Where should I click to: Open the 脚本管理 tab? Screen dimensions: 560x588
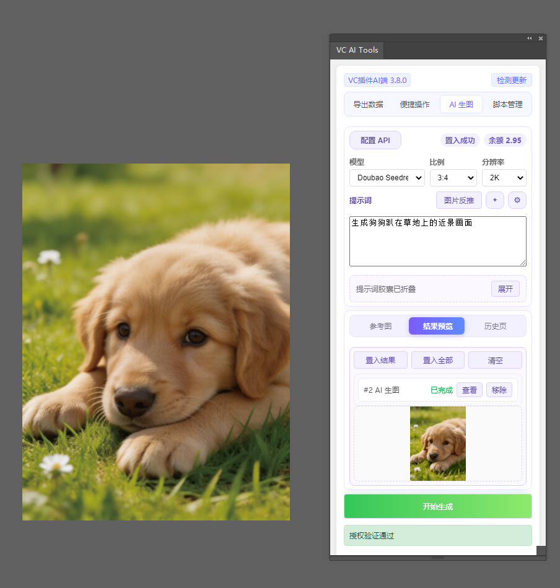point(507,105)
